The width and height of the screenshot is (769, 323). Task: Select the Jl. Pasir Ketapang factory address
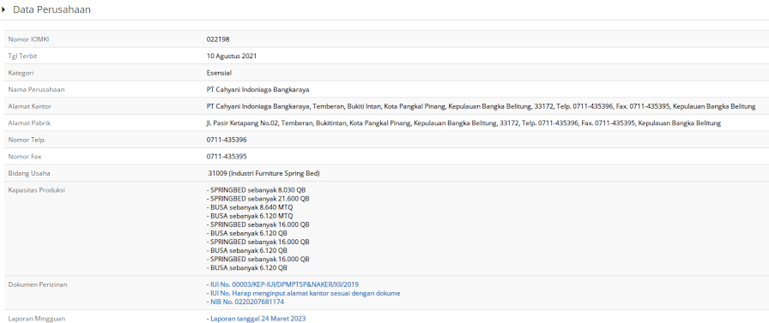tap(463, 123)
